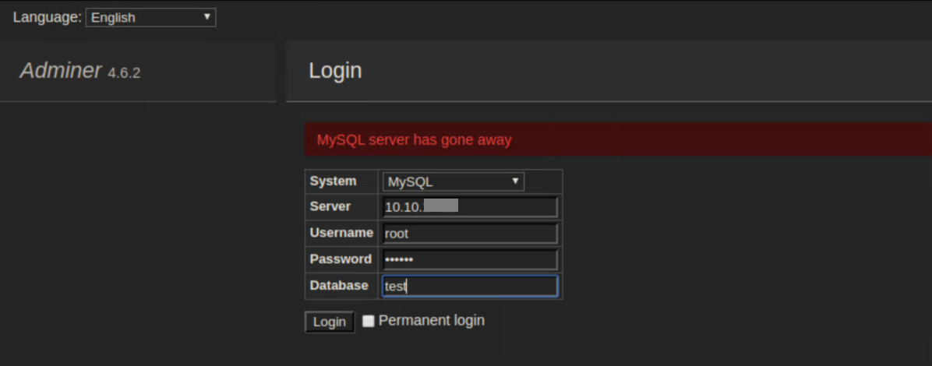Expand the System dropdown set to MySQL
Viewport: 932px width, 366px height.
click(452, 181)
